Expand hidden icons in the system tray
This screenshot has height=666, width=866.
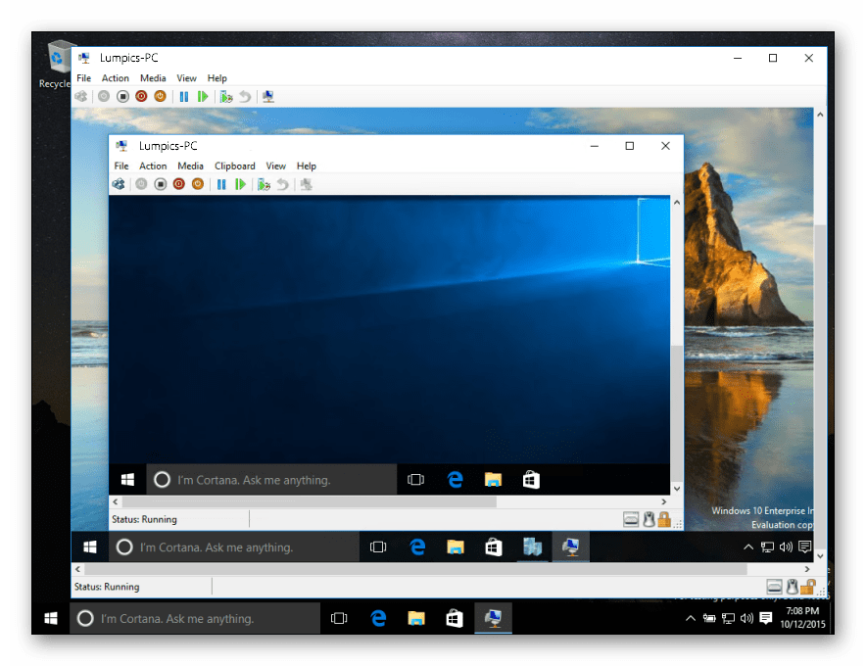pyautogui.click(x=691, y=618)
